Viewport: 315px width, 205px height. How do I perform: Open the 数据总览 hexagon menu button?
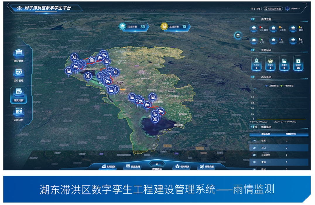pos(157,165)
